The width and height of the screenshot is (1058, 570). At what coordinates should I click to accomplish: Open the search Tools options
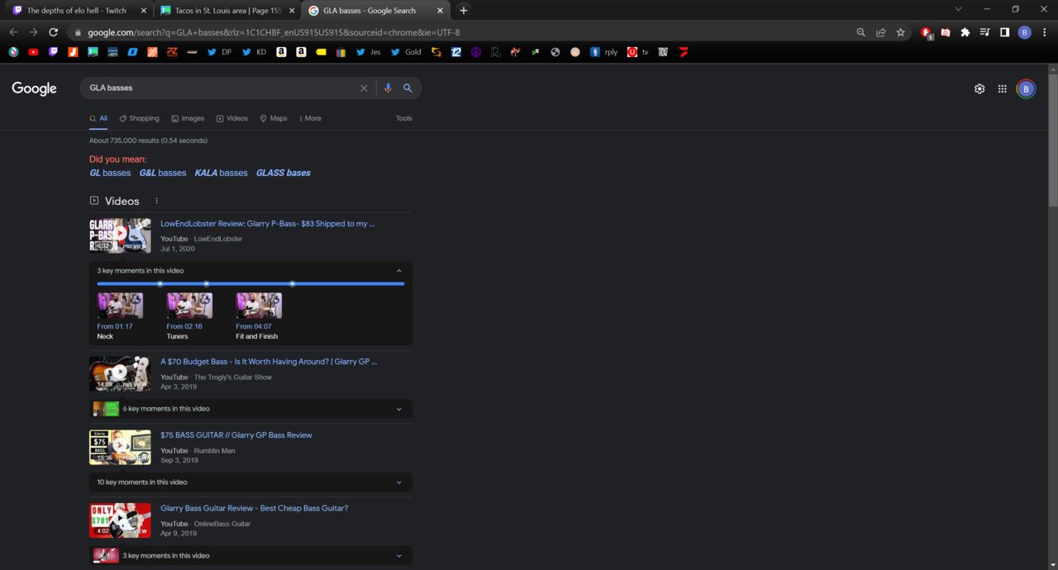click(x=403, y=118)
